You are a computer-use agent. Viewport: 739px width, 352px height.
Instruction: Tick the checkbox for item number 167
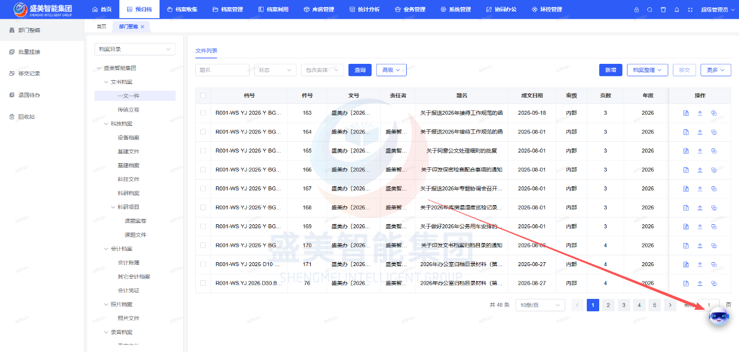[x=203, y=189]
